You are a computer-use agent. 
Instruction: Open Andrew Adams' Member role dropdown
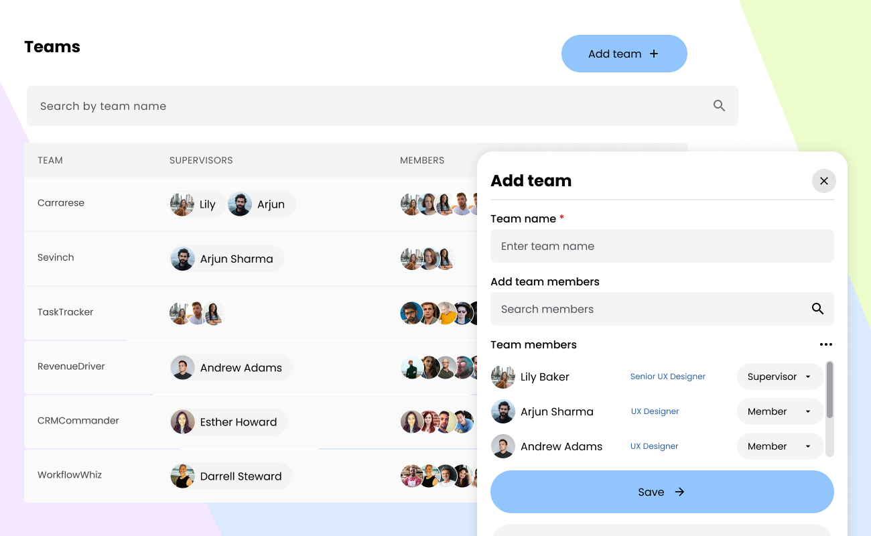(780, 446)
